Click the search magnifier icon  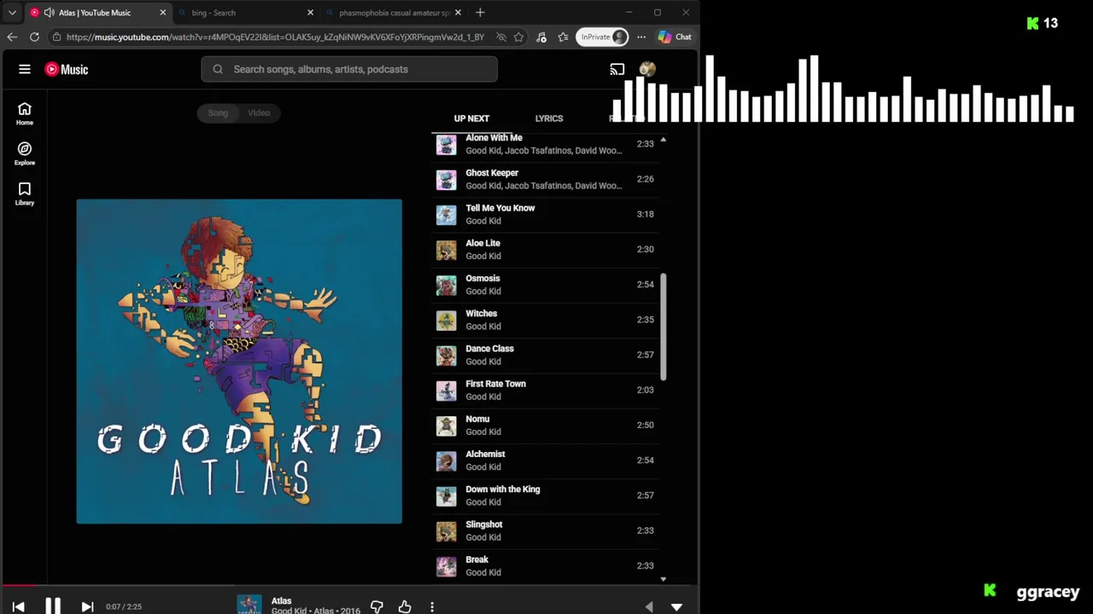[218, 69]
